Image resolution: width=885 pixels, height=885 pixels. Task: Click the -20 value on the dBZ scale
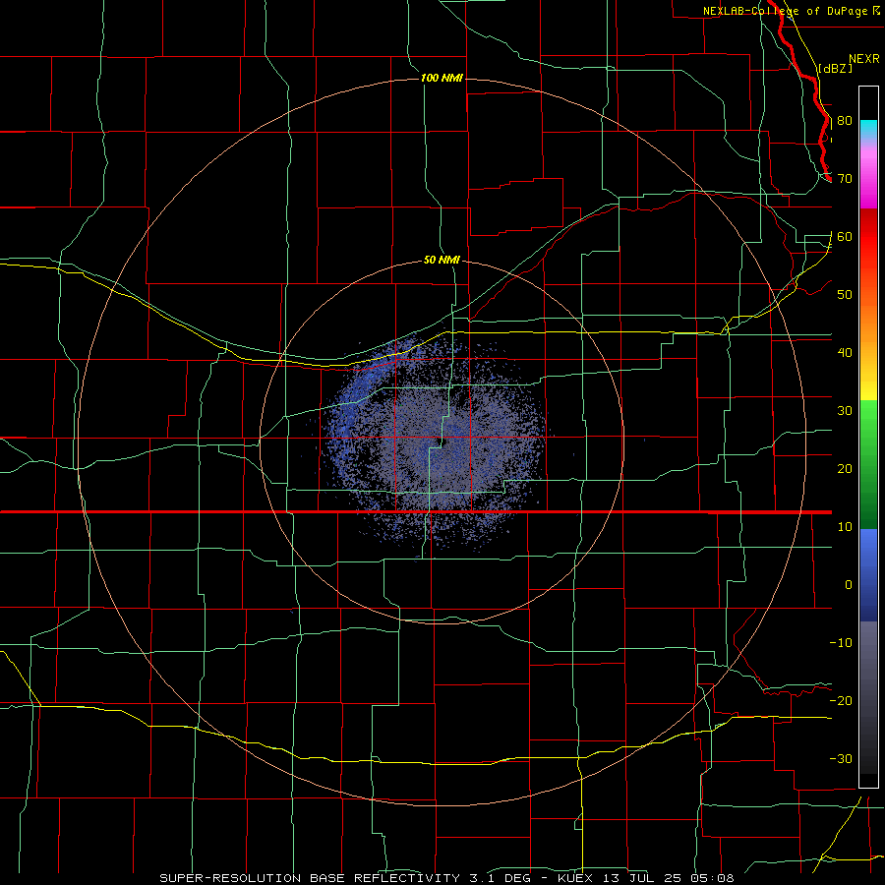[841, 701]
